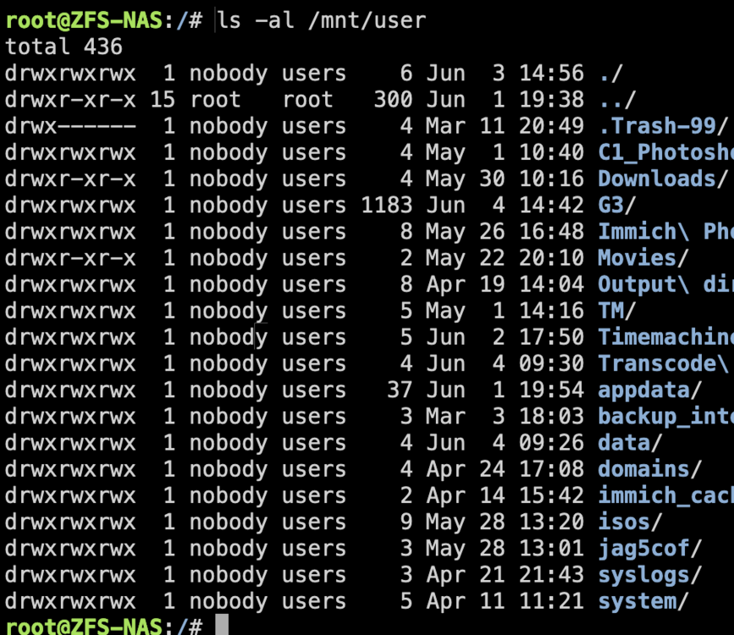Select the 'backup_inte' directory name
This screenshot has width=734, height=635.
coord(666,417)
